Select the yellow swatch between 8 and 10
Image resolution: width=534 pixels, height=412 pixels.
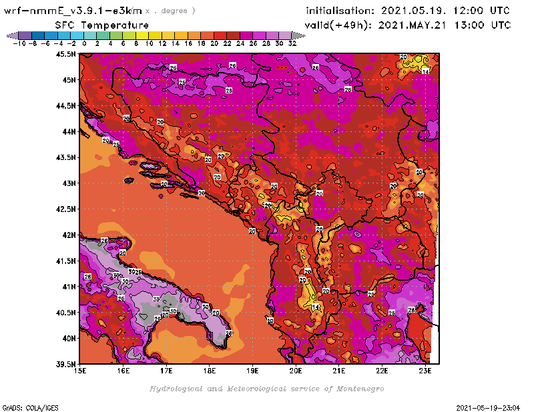[142, 35]
